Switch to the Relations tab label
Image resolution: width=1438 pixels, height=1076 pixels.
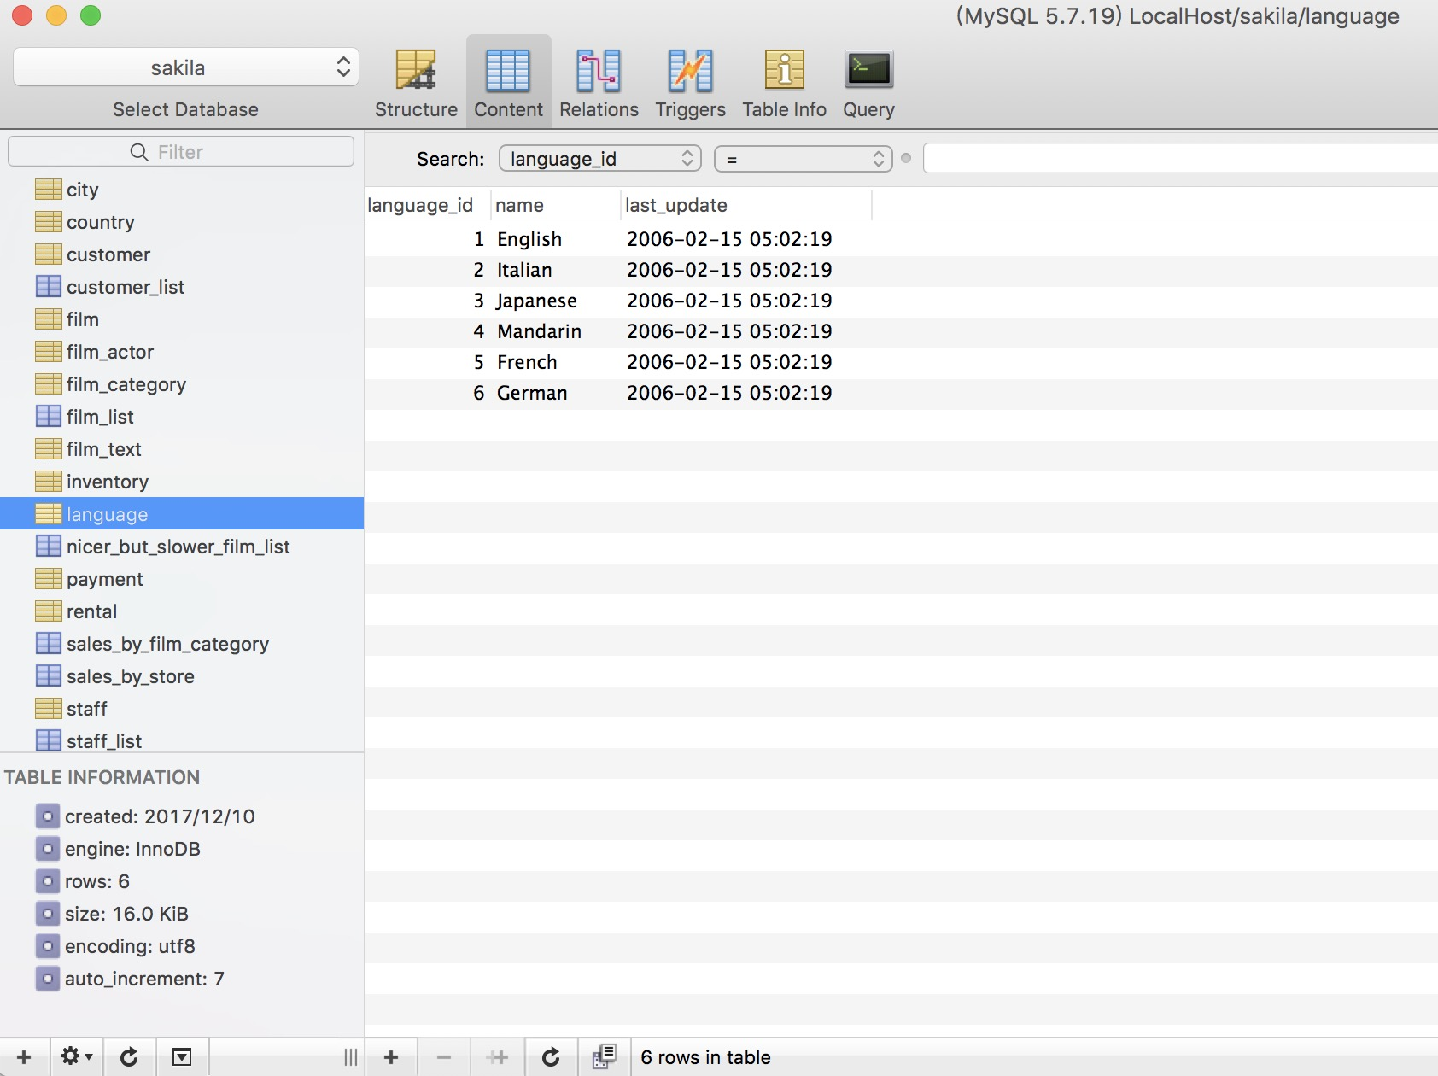point(599,109)
